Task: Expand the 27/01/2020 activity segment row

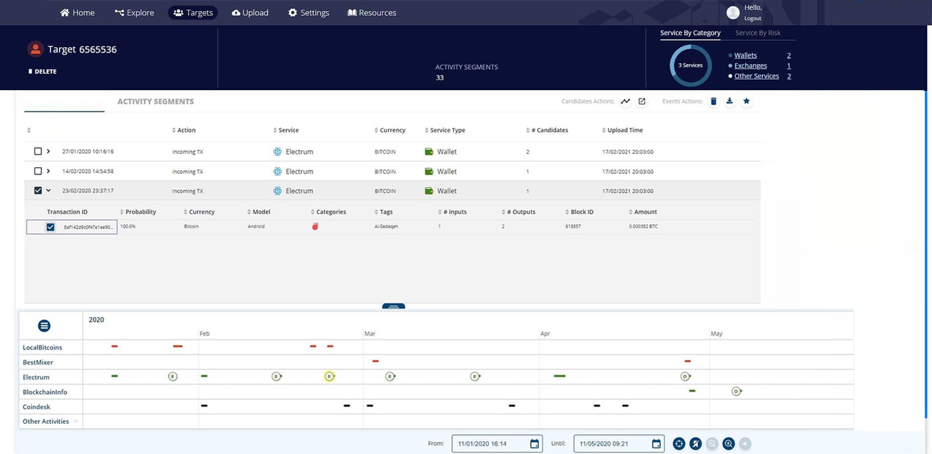Action: click(x=48, y=151)
